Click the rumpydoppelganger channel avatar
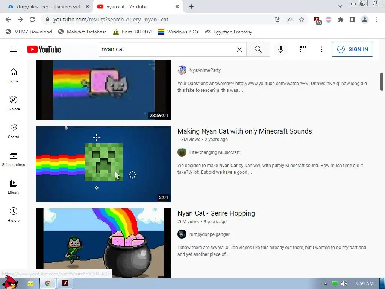Screen dimensions: 385x289 [182, 234]
